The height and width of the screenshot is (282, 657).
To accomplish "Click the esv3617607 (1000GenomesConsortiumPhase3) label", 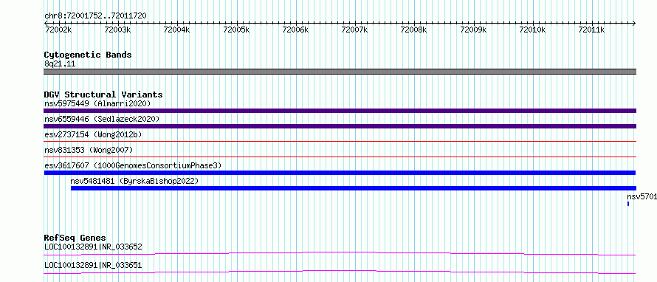I will (x=133, y=165).
